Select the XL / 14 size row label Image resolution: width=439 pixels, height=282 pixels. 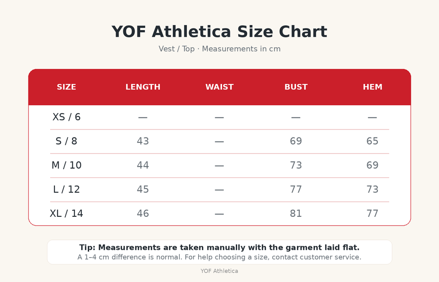pos(66,213)
